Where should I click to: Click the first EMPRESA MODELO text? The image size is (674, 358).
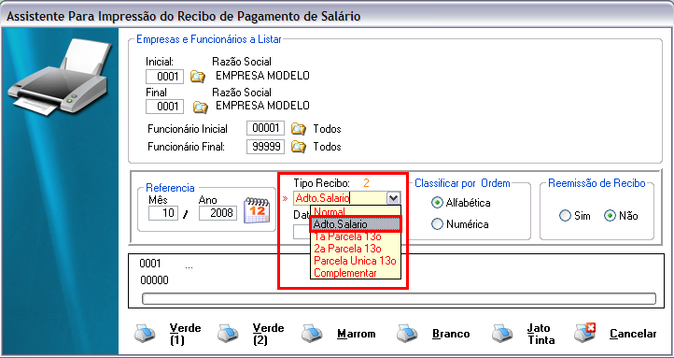[262, 76]
